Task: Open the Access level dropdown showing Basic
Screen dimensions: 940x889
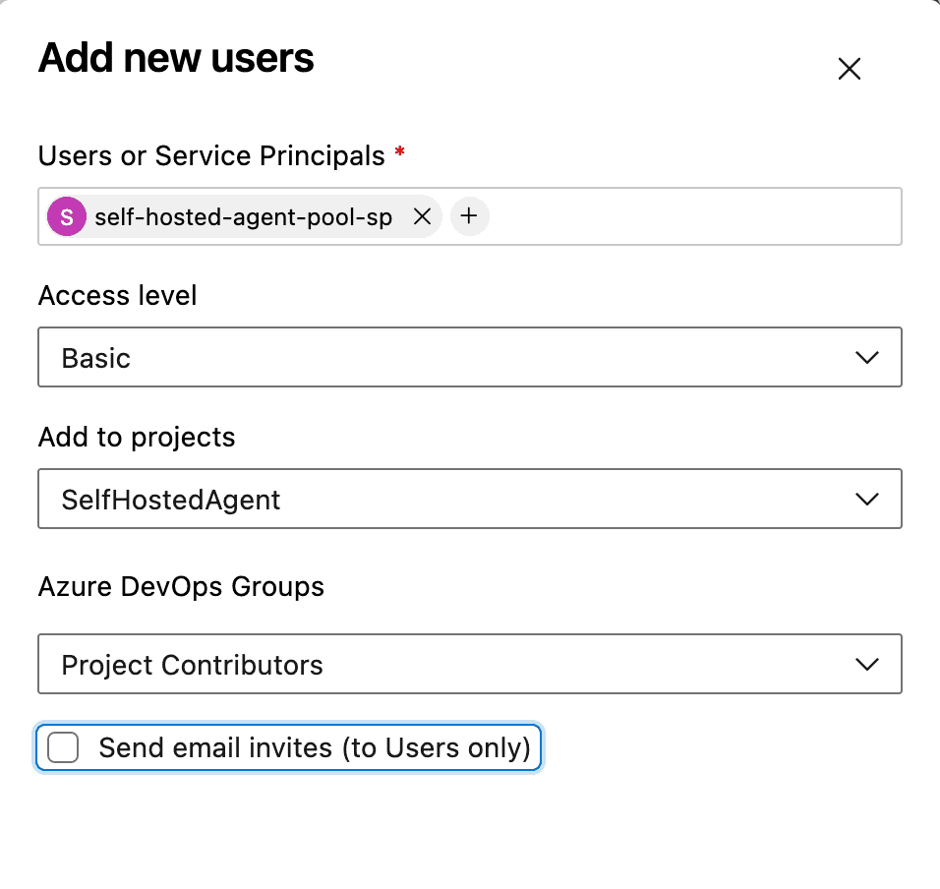Action: click(x=442, y=358)
